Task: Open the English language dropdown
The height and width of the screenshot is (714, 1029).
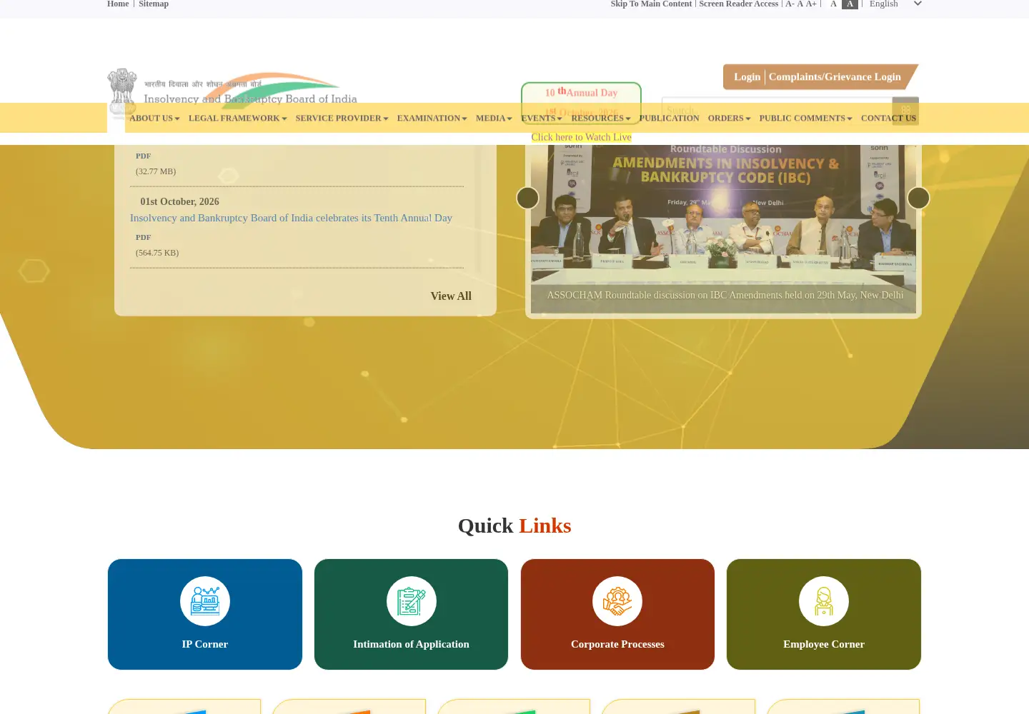Action: pos(895,4)
